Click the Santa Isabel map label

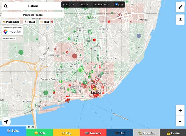click(60, 71)
